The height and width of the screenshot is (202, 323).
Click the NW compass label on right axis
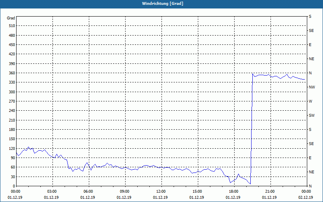pos(312,87)
